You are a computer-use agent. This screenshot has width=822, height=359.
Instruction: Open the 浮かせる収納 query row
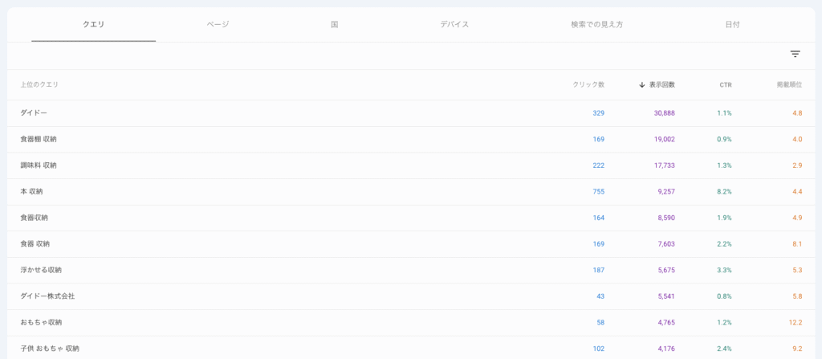(x=41, y=271)
